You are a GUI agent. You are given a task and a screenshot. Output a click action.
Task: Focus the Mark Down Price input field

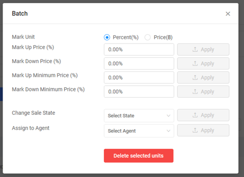pyautogui.click(x=139, y=63)
